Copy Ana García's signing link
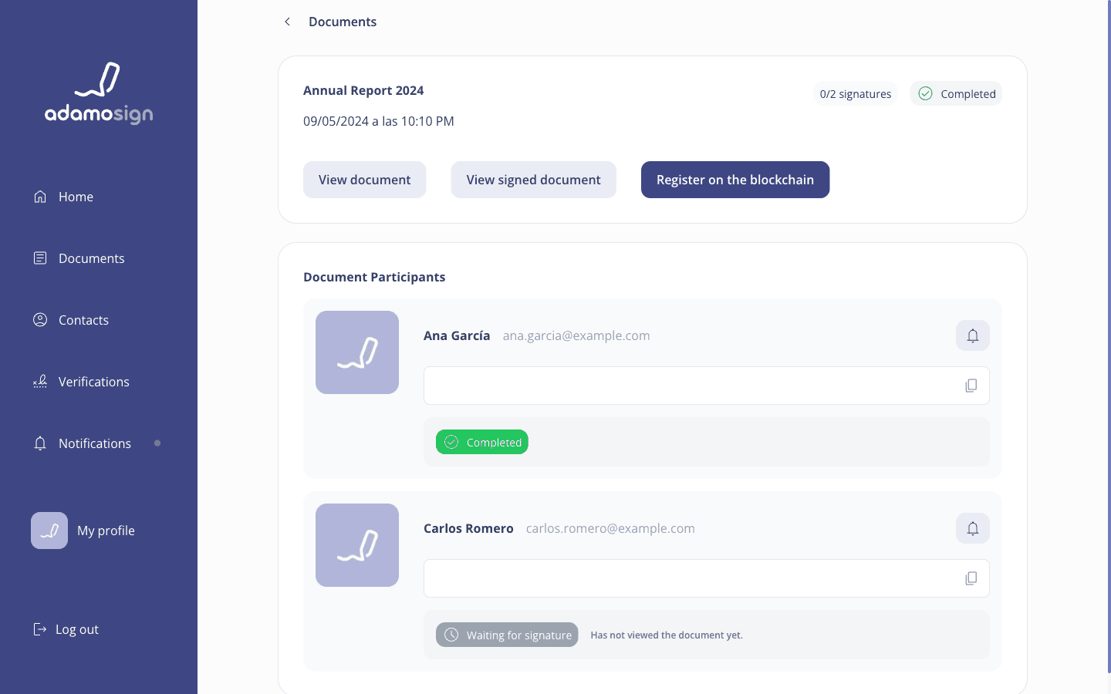 click(x=971, y=386)
